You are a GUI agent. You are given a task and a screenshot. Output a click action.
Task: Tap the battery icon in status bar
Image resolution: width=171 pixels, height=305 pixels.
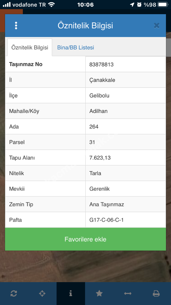[163, 5]
